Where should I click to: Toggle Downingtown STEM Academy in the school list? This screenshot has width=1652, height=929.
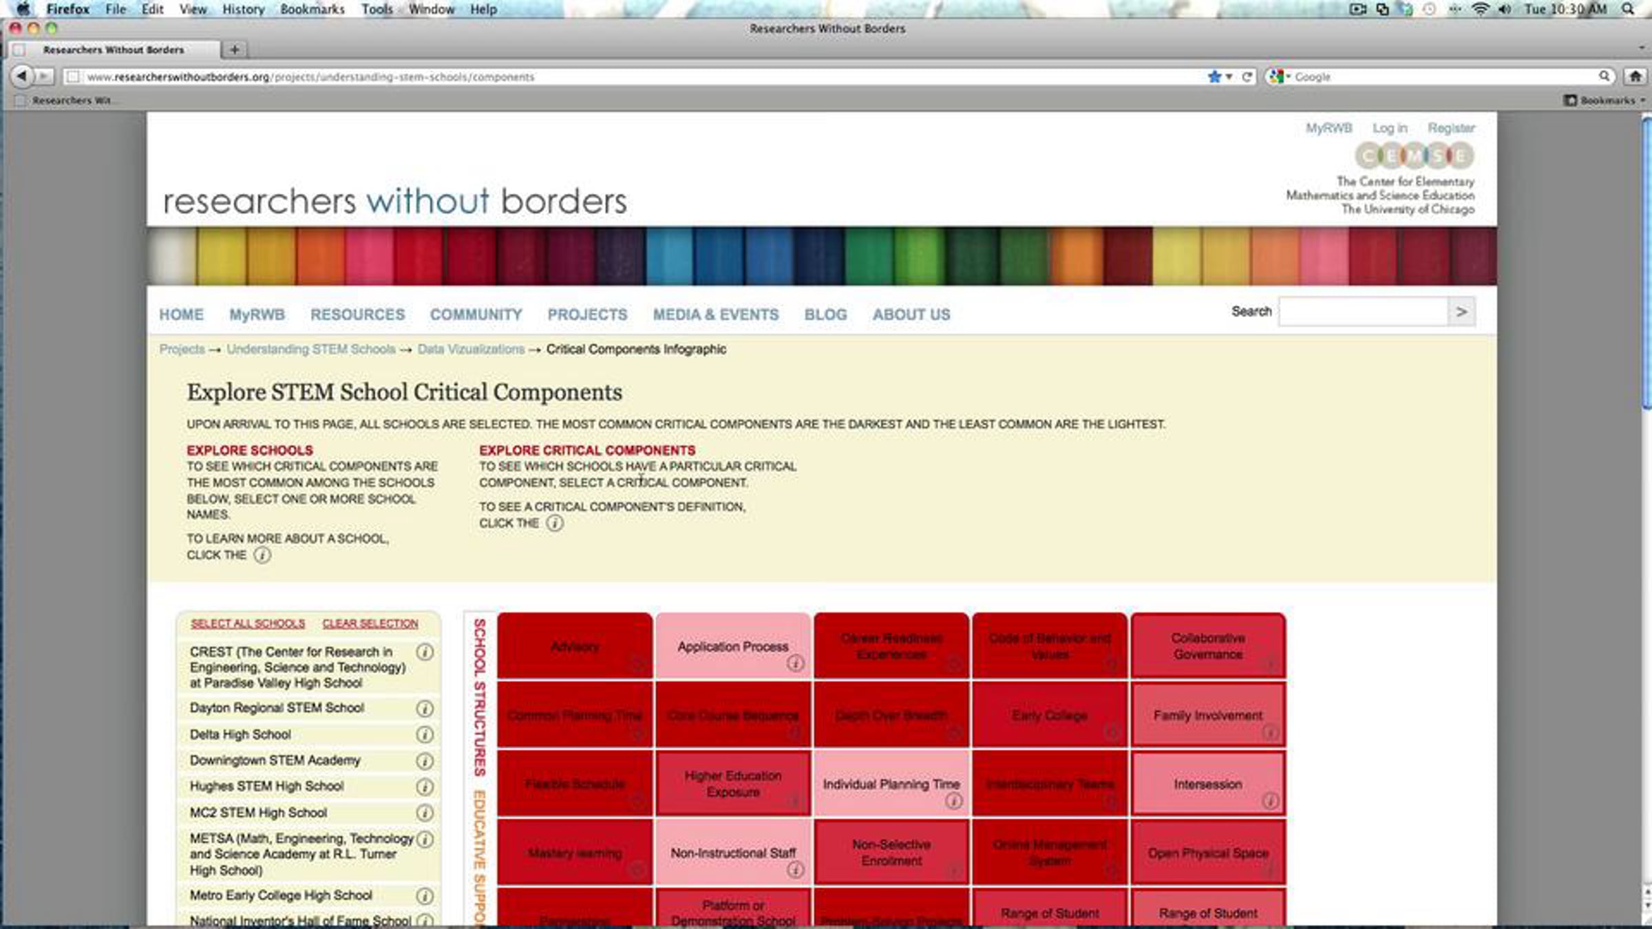pyautogui.click(x=275, y=760)
